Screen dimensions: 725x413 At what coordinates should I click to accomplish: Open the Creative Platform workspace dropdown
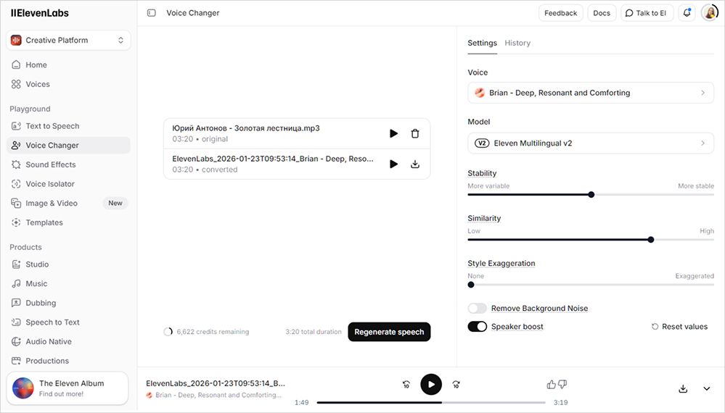click(x=68, y=41)
